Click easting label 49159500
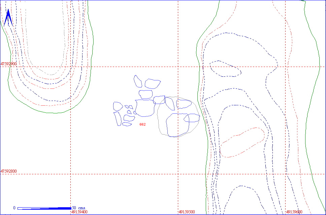The image size is (326, 215). point(187,212)
